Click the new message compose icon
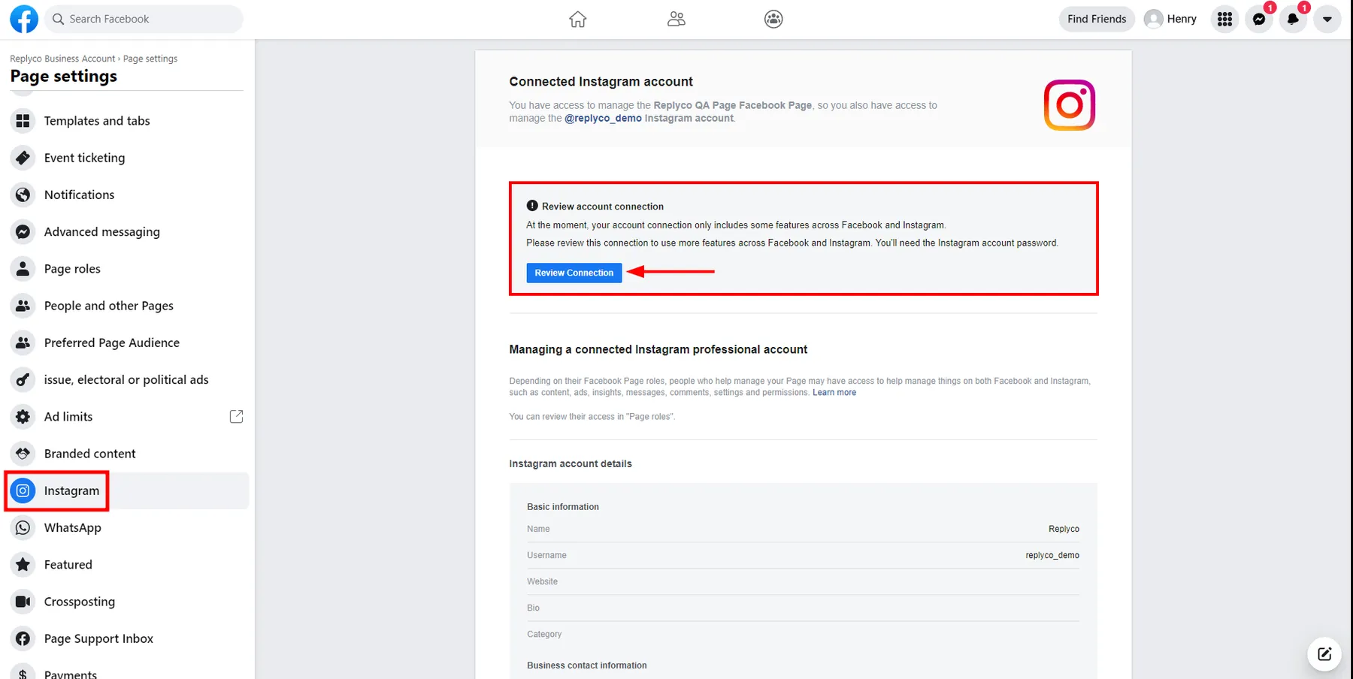This screenshot has height=679, width=1353. (1324, 654)
